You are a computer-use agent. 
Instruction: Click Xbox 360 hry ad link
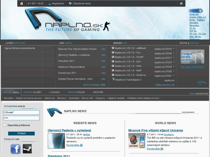point(195,37)
